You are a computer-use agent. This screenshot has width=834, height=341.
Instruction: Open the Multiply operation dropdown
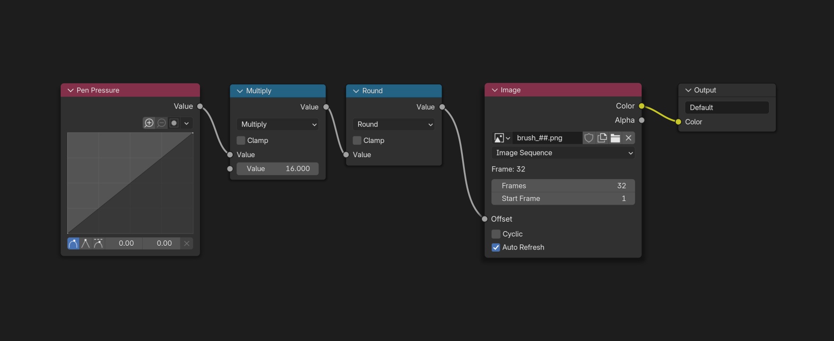coord(278,125)
